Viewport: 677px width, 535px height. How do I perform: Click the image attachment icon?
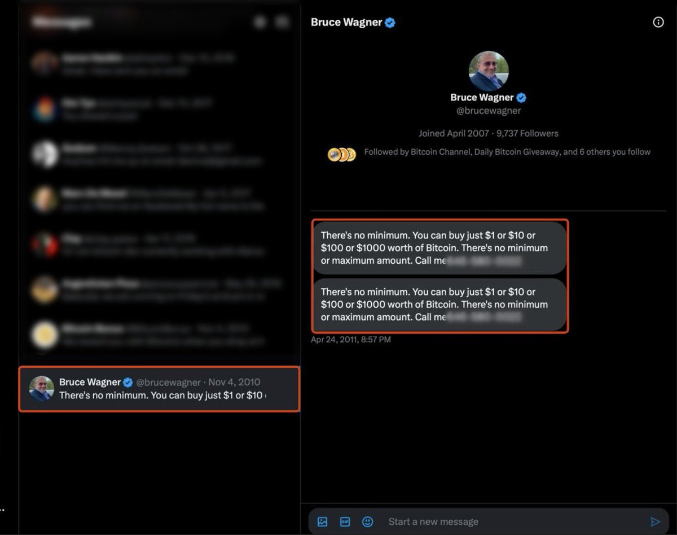322,521
